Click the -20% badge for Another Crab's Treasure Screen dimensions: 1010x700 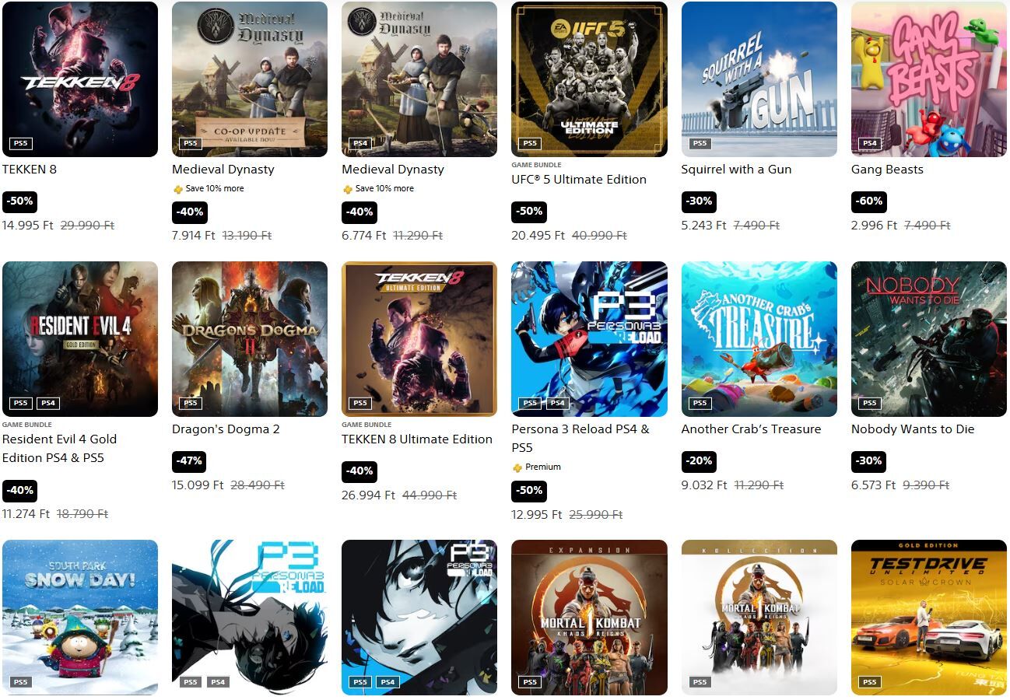pyautogui.click(x=699, y=461)
